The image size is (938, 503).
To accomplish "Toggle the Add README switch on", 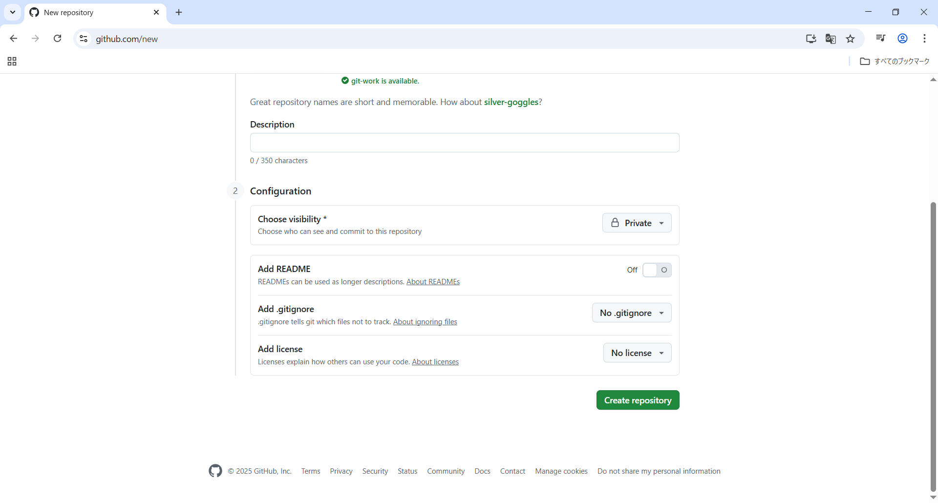I will click(657, 270).
